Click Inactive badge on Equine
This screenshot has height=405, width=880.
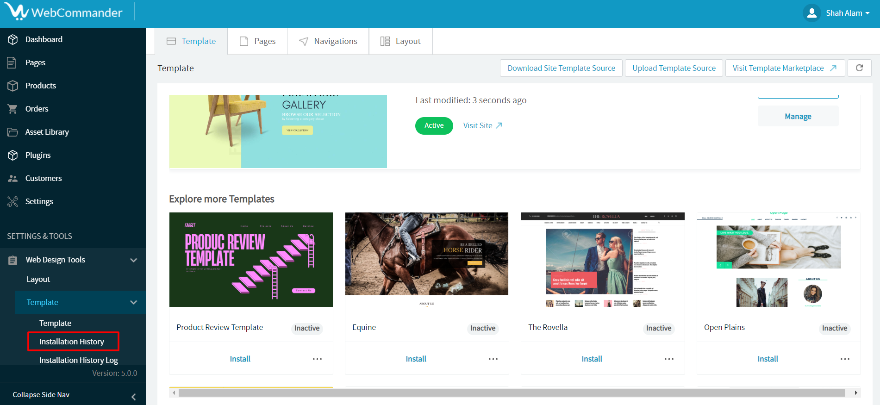click(483, 328)
